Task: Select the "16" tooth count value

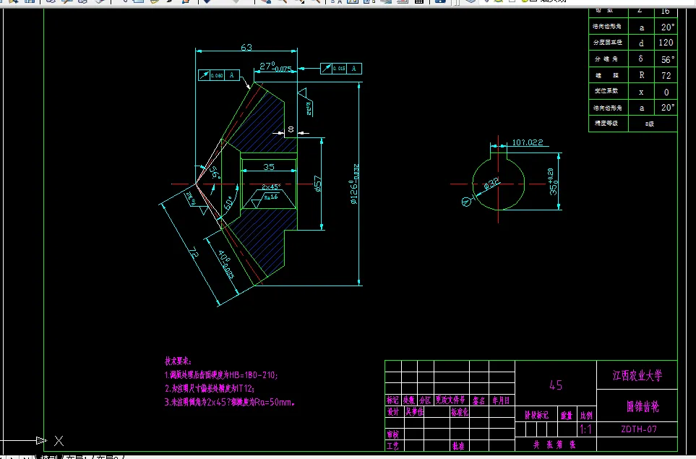Action: pyautogui.click(x=666, y=11)
